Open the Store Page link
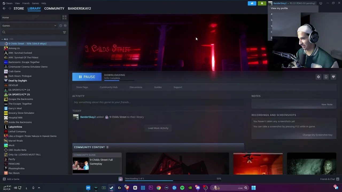 pyautogui.click(x=82, y=87)
